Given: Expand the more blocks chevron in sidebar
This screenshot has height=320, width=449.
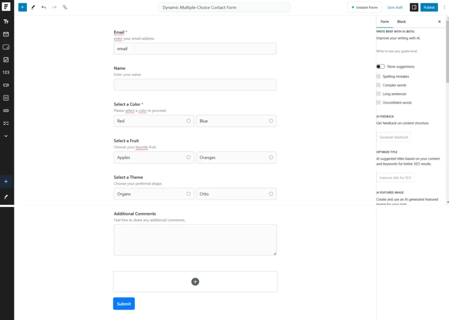Looking at the screenshot, I should pos(6,136).
